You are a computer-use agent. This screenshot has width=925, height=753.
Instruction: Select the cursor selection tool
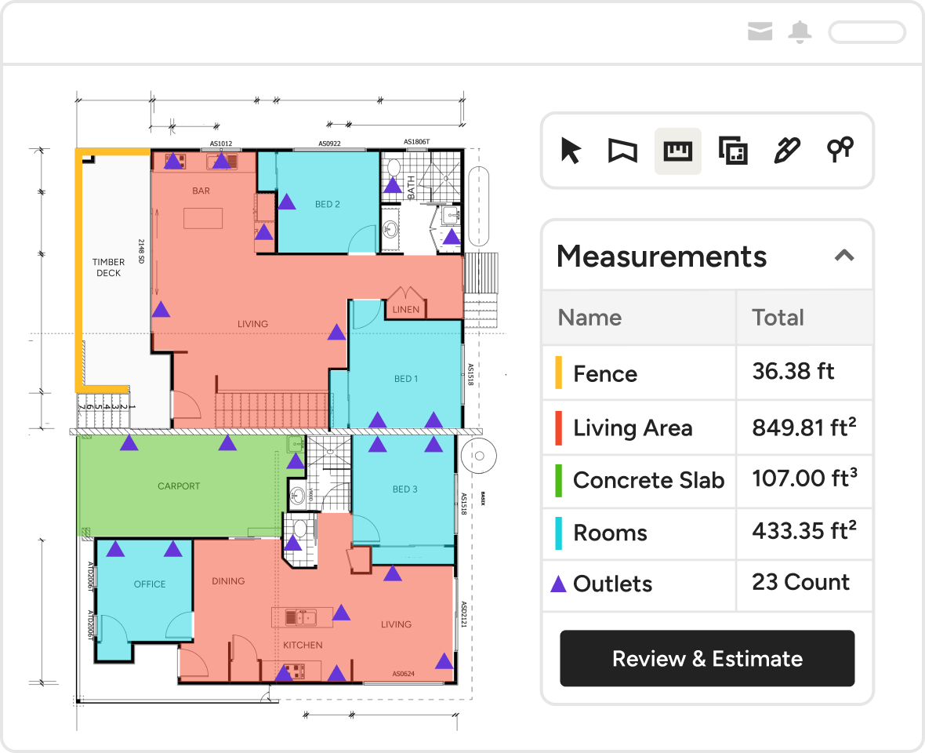(x=570, y=151)
